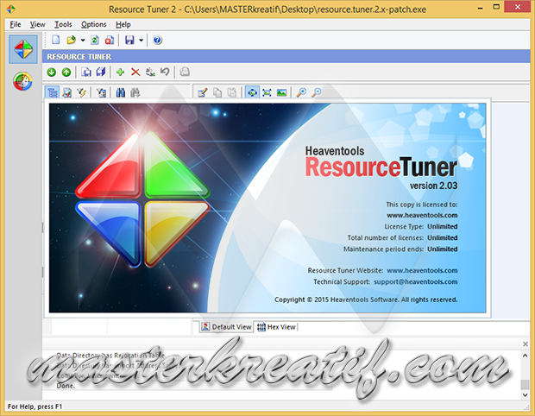535x416 pixels.
Task: Click the lightning filter icon
Action: 81,92
